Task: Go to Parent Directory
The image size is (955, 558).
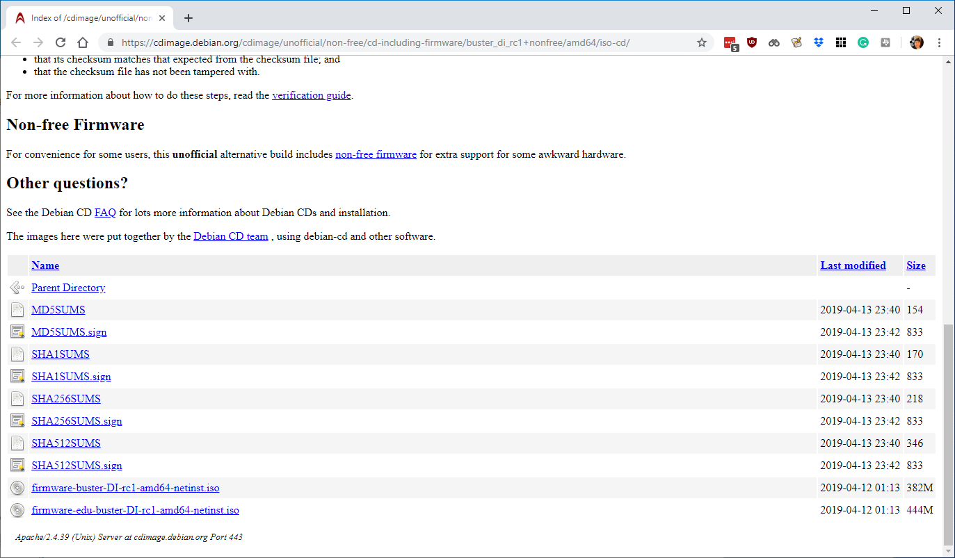Action: (x=68, y=288)
